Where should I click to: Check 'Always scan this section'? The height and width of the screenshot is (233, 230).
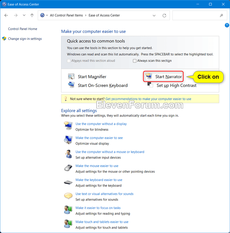click(135, 61)
